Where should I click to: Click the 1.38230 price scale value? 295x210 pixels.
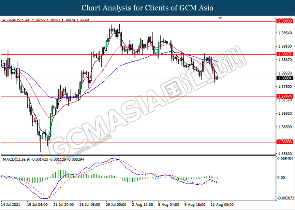pyautogui.click(x=285, y=73)
